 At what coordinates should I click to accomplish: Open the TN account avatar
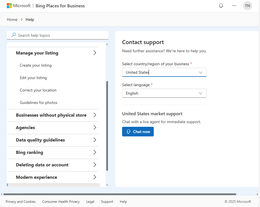(x=247, y=6)
